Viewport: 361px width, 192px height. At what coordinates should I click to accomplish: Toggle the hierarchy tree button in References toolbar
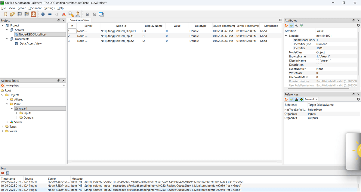coord(296,99)
